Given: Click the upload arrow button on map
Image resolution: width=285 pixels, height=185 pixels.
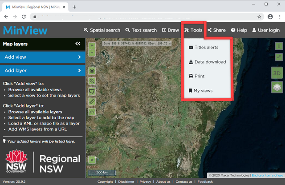Looking at the screenshot, I should (x=279, y=46).
